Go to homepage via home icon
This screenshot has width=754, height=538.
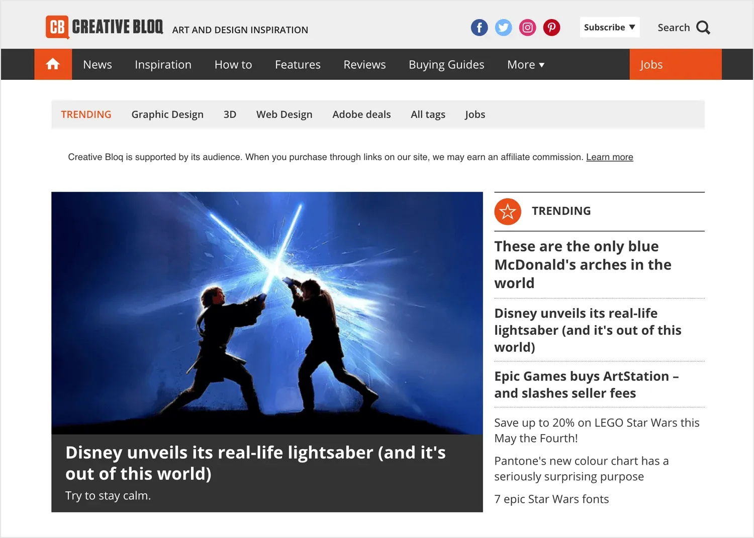click(53, 64)
